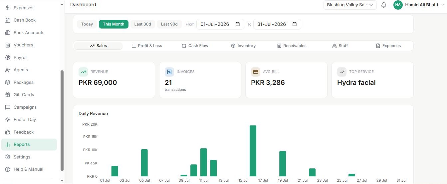Click the Agents person icon
This screenshot has width=447, height=184.
7,70
